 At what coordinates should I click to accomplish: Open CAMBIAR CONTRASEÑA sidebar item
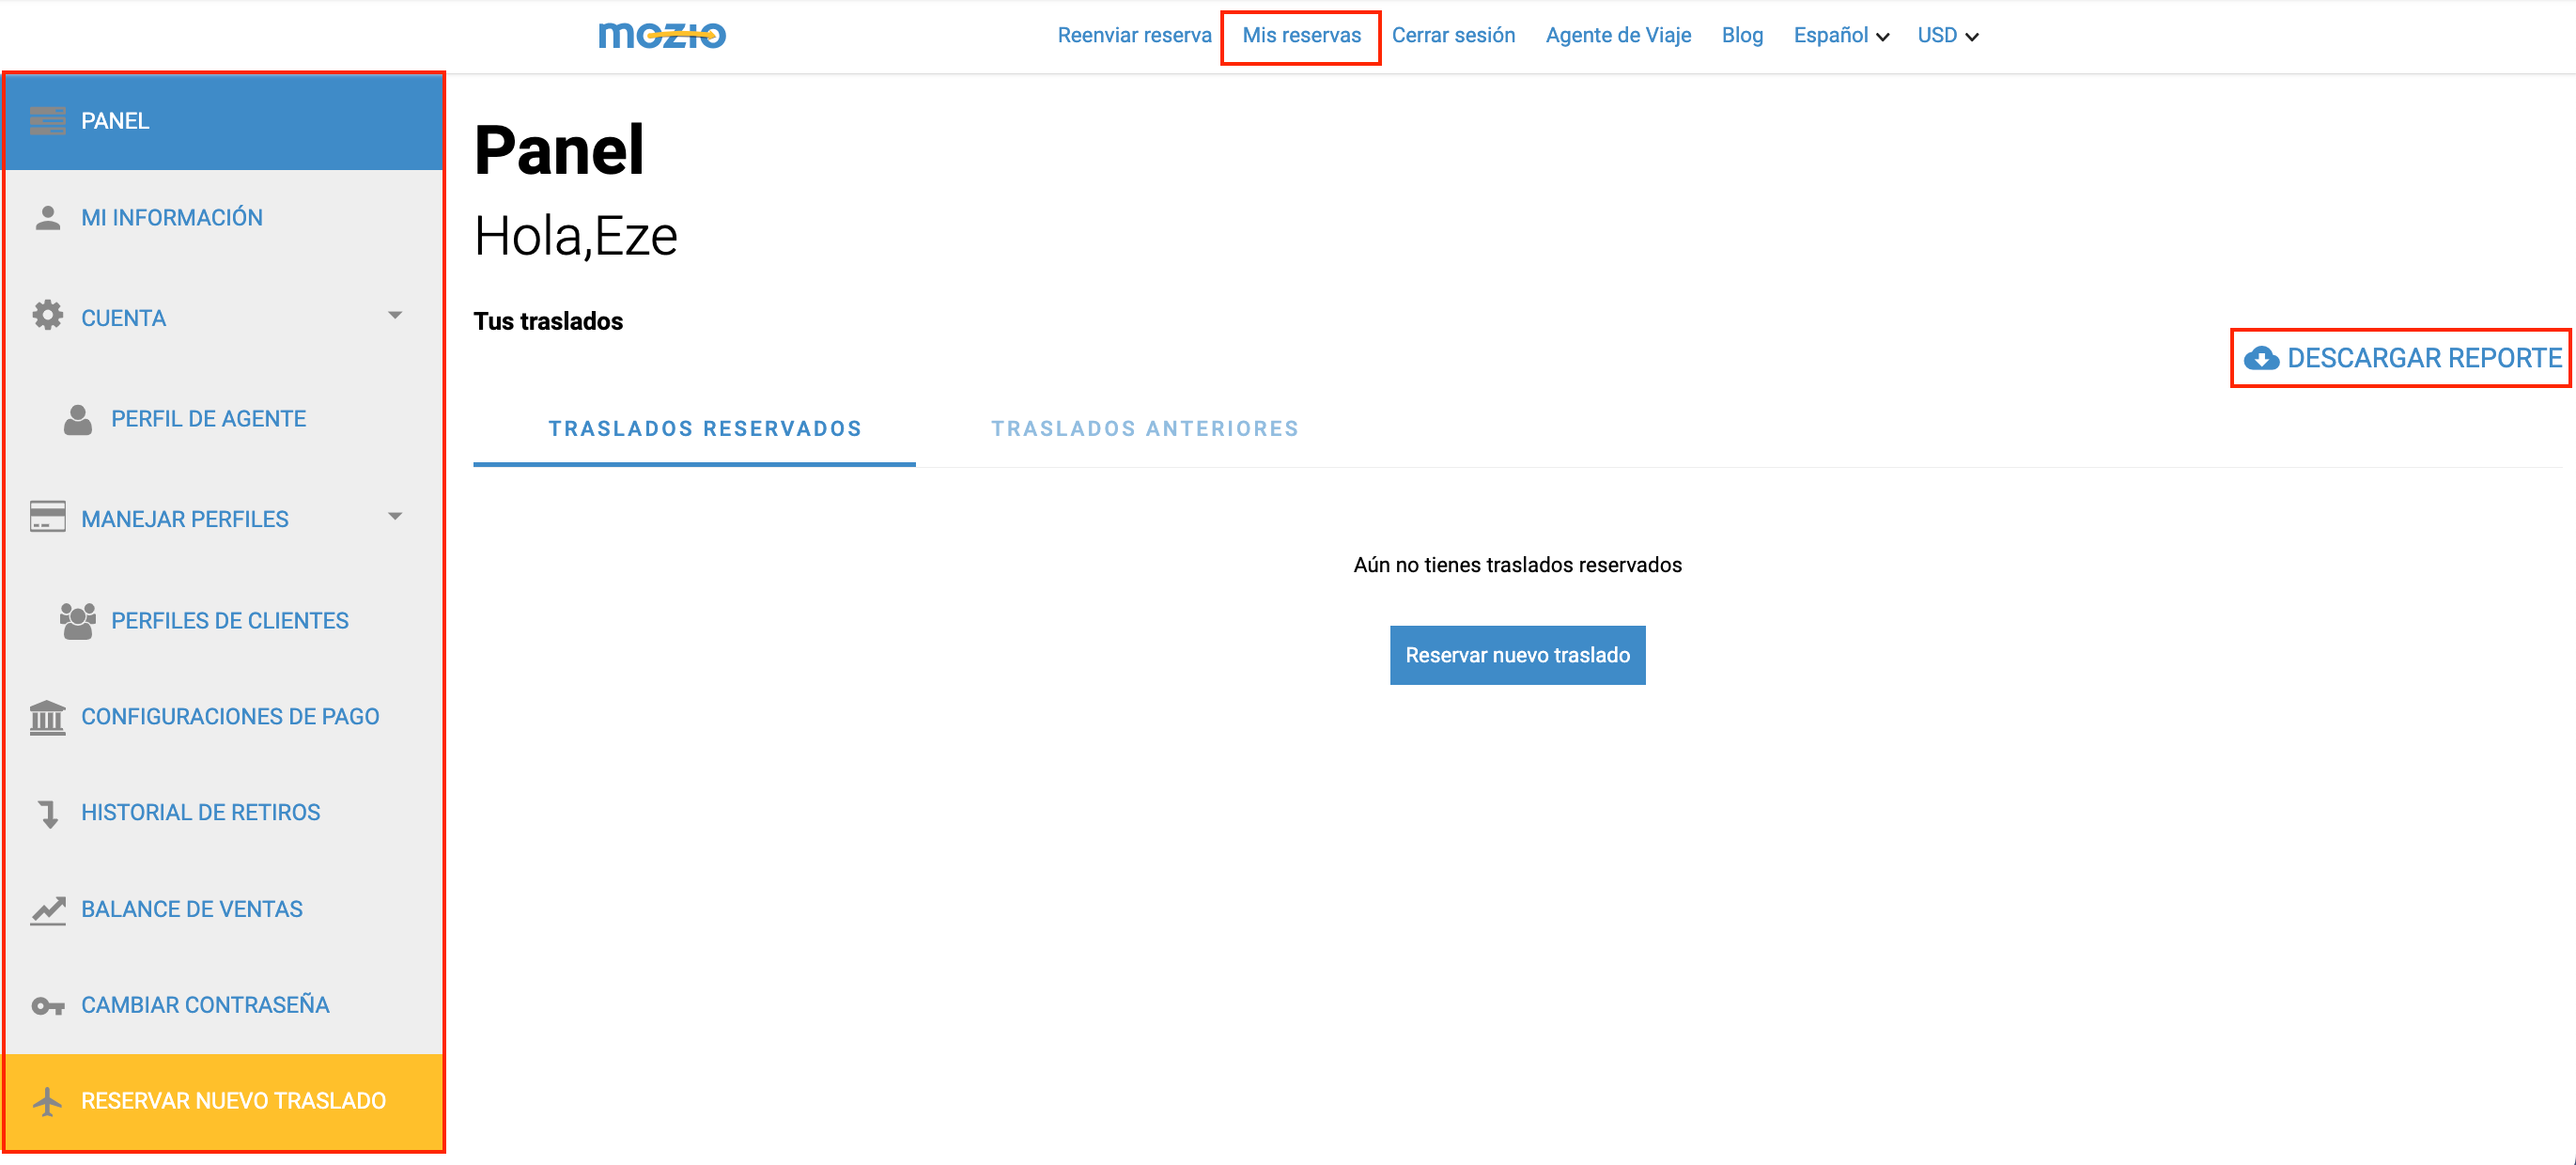click(x=224, y=1006)
